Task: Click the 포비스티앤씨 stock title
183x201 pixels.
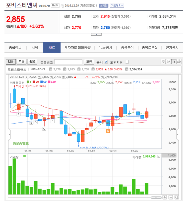Action: pyautogui.click(x=22, y=5)
